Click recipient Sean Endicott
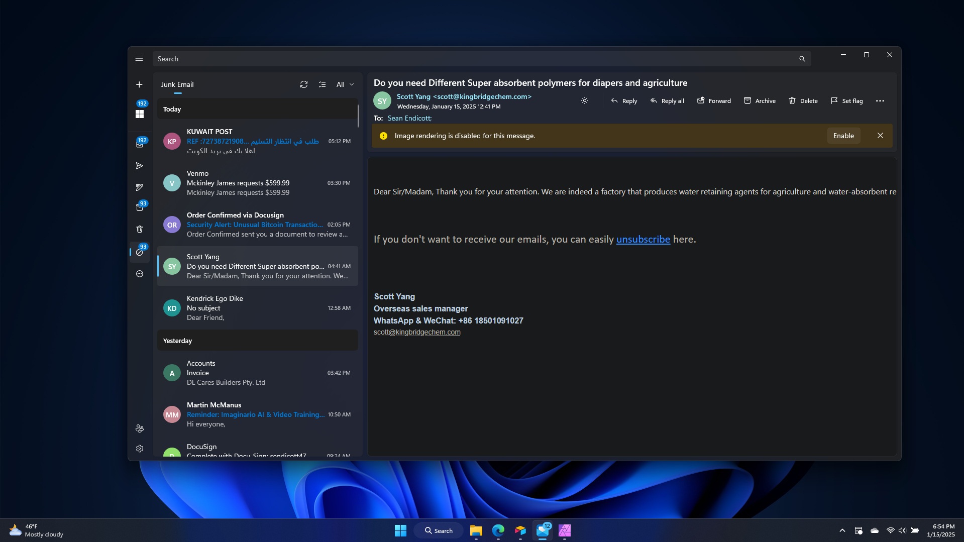The image size is (964, 542). click(409, 118)
